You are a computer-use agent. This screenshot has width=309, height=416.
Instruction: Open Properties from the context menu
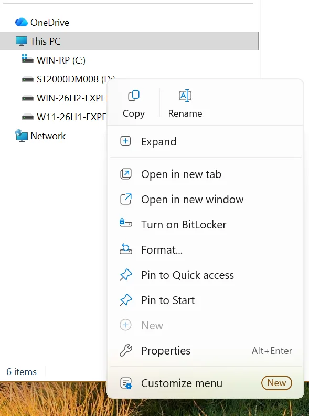tap(205, 351)
